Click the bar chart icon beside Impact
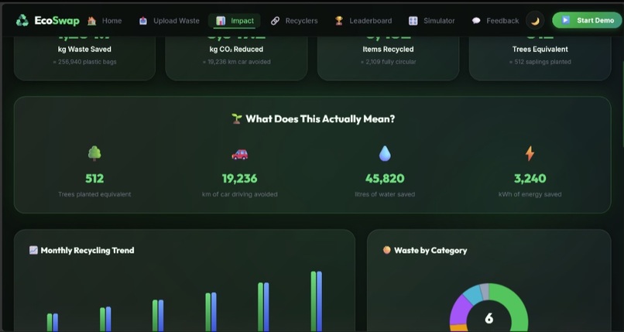 [x=221, y=21]
